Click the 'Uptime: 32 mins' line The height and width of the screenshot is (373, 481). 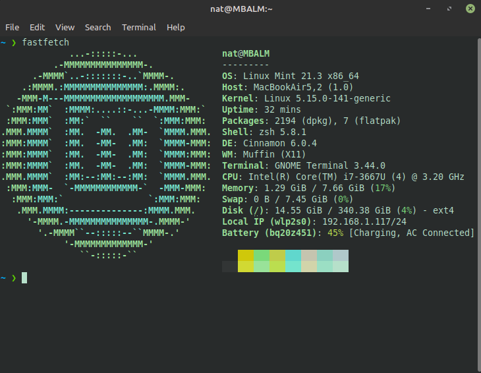coord(262,109)
